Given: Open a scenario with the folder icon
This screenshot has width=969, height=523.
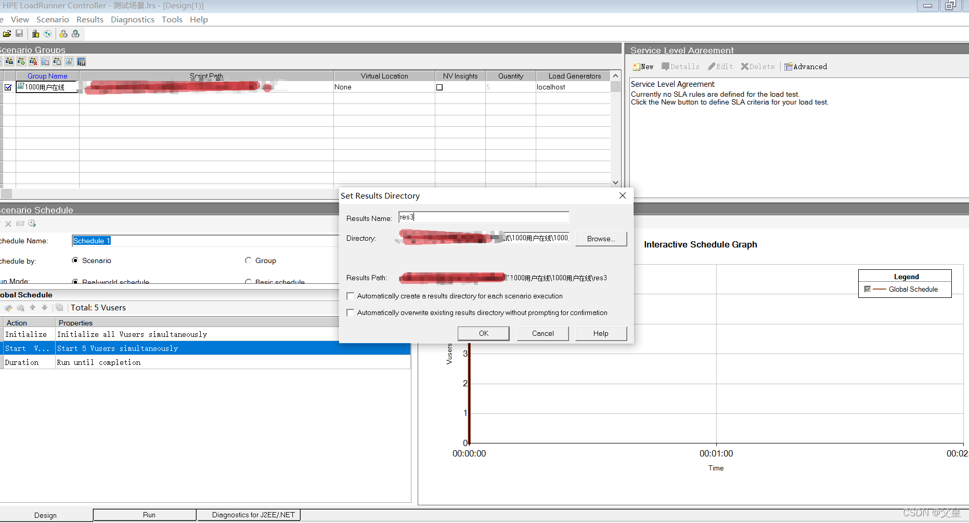Looking at the screenshot, I should pos(7,34).
